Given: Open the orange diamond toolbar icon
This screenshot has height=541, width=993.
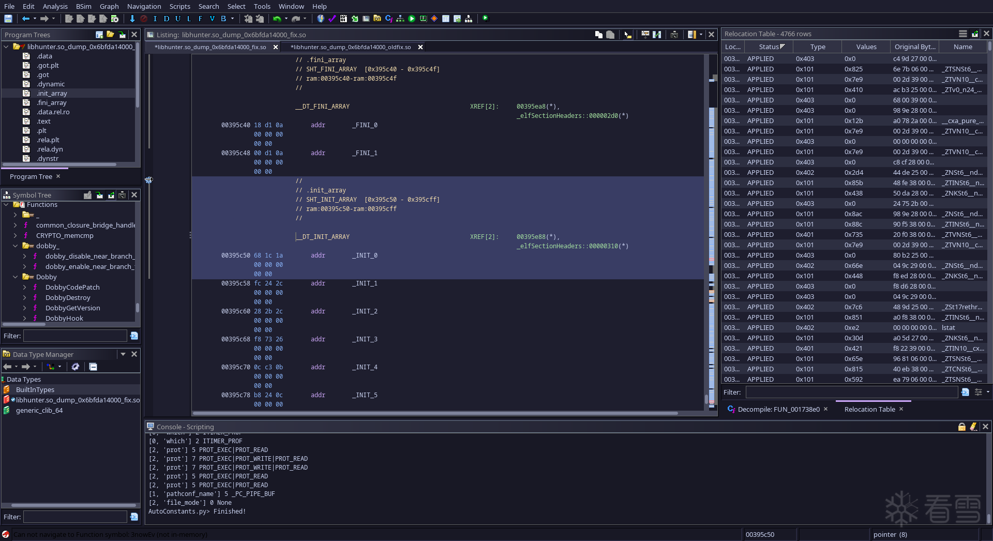Looking at the screenshot, I should click(434, 19).
